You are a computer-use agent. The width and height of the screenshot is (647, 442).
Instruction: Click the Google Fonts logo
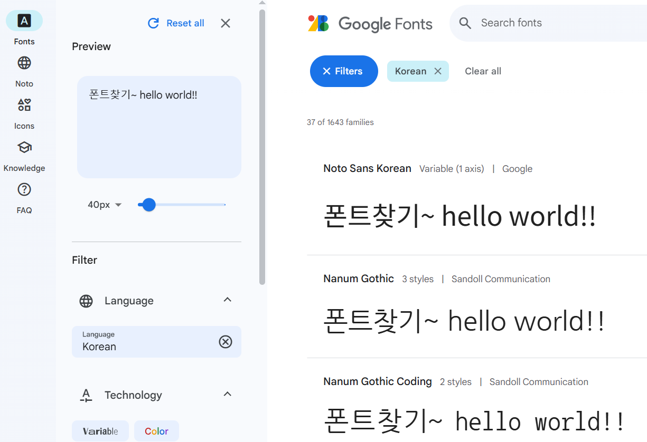(370, 23)
